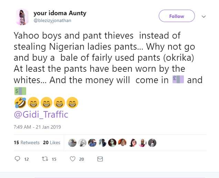Viewport: 219px width, 178px height.
Task: Send tweet via Direct Message envelope icon
Action: tap(100, 159)
